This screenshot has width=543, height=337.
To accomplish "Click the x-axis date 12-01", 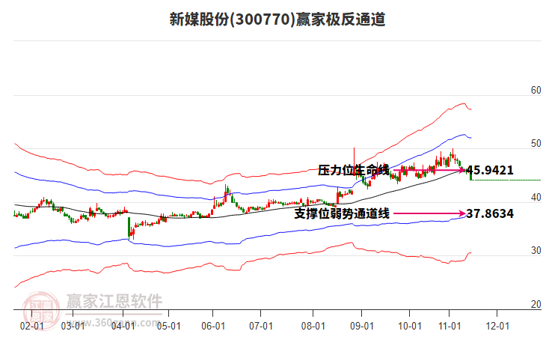I will 497,327.
